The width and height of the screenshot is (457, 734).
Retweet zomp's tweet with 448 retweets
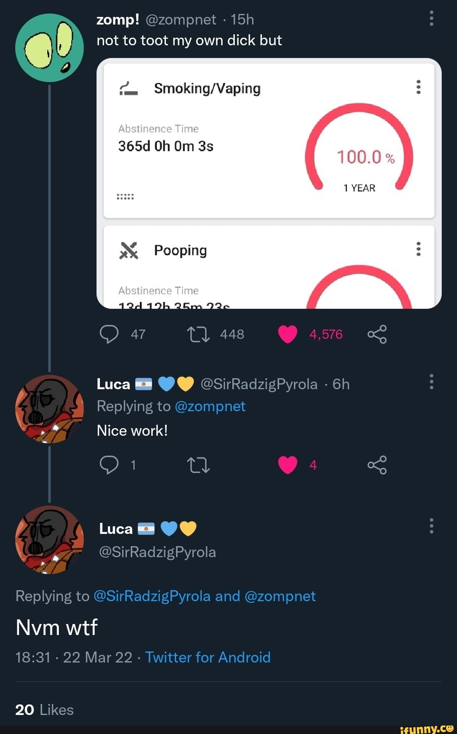pyautogui.click(x=198, y=334)
